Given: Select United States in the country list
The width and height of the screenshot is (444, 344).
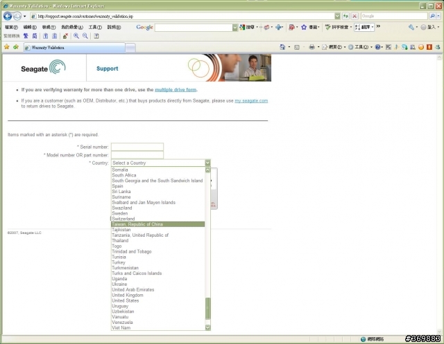Looking at the screenshot, I should [x=157, y=300].
